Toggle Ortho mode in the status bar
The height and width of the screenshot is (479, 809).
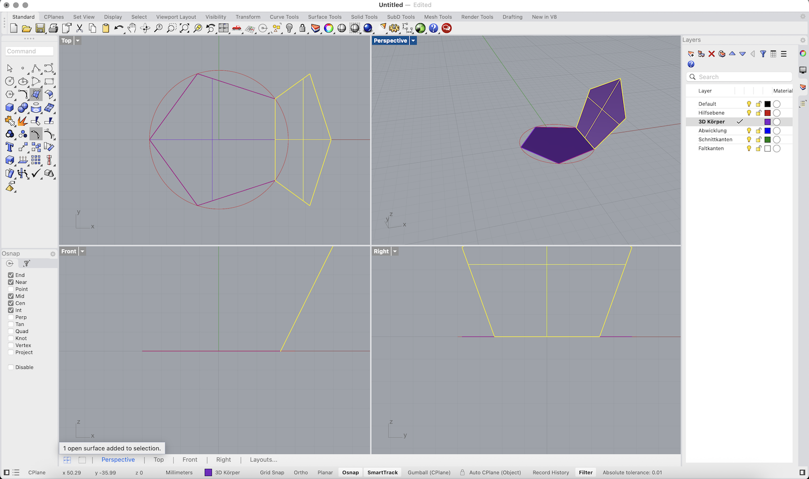point(301,472)
